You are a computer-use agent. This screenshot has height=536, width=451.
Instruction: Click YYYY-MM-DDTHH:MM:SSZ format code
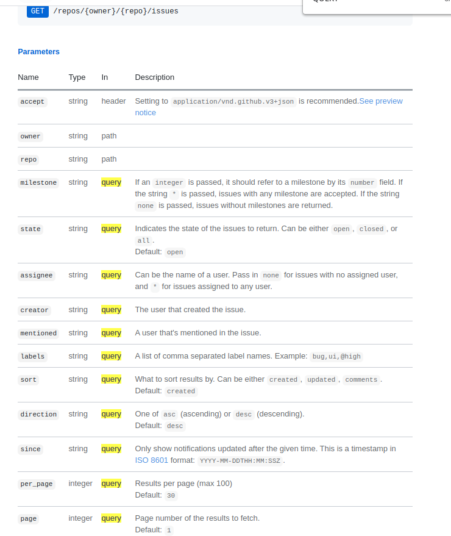(240, 461)
